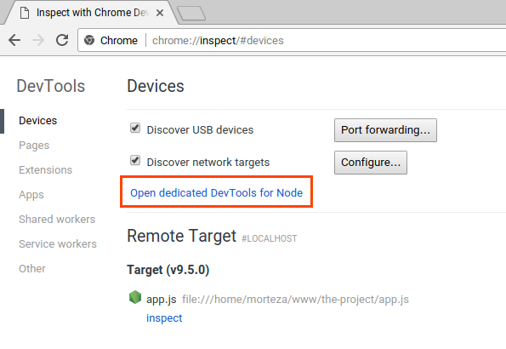The width and height of the screenshot is (506, 349).
Task: Click the page icon on the tab
Action: tap(25, 13)
